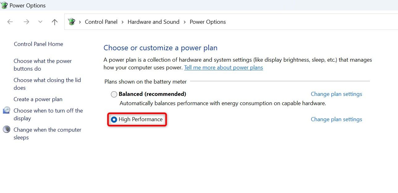
Task: Open the recent locations dropdown arrow
Action: coord(40,22)
